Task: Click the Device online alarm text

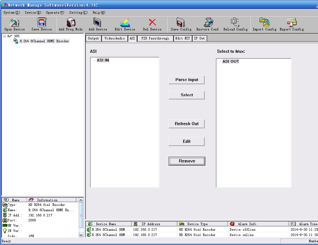Action: click(x=242, y=235)
